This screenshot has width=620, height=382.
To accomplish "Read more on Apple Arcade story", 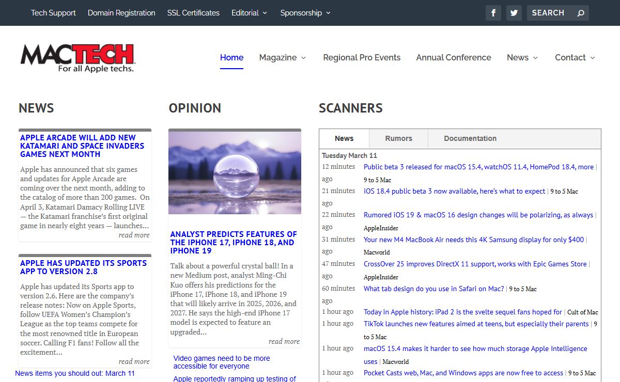I will coord(134,235).
